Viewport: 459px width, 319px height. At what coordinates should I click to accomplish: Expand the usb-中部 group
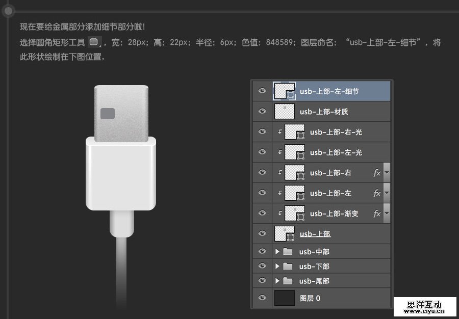277,251
